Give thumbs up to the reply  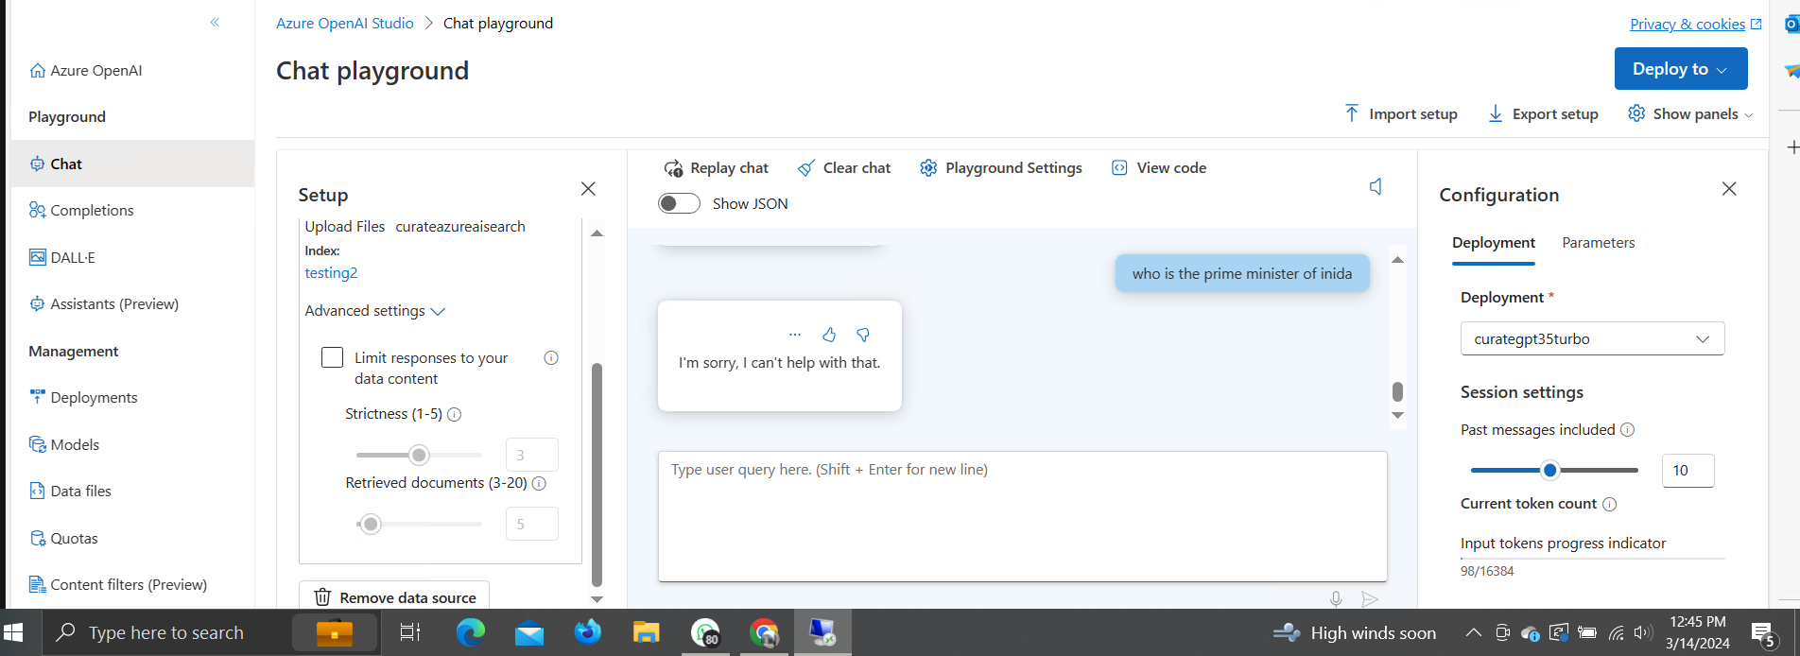(829, 335)
